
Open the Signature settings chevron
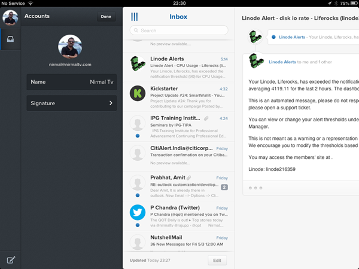111,103
